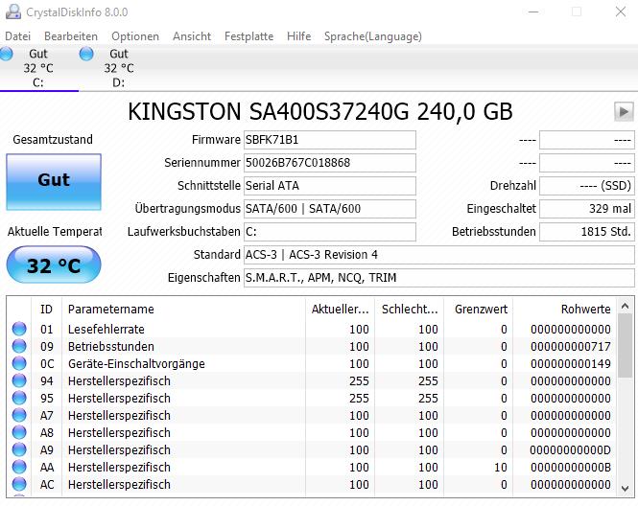Click the status orb for row A8
The width and height of the screenshot is (638, 506).
19,432
